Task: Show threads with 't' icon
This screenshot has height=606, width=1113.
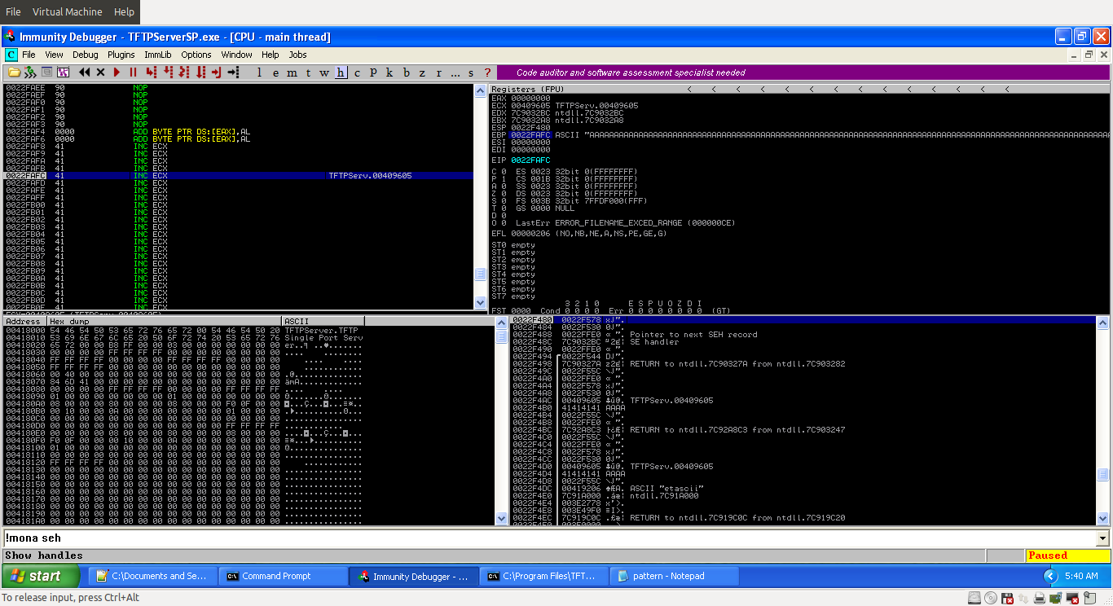Action: coord(308,72)
